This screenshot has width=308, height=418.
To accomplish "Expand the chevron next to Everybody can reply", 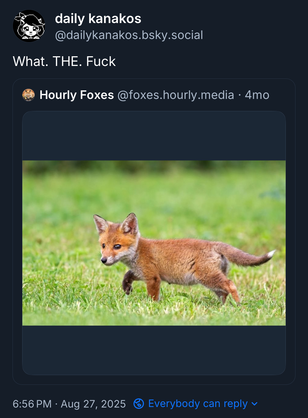I will [254, 404].
